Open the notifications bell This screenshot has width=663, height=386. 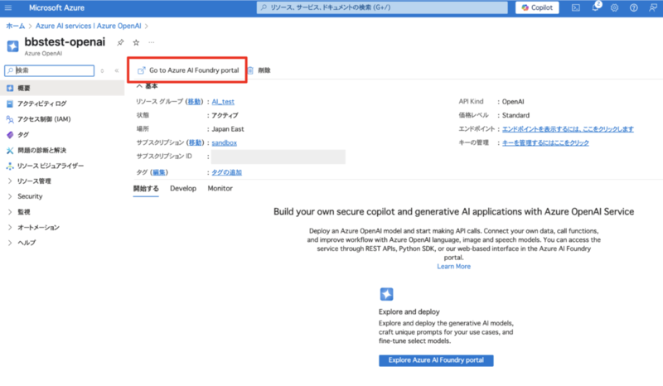point(595,7)
